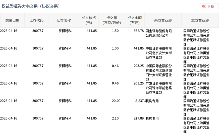Click the 成交量(万股/万份) column header
Image resolution: width=219 pixels, height=133 pixels.
tap(112, 20)
